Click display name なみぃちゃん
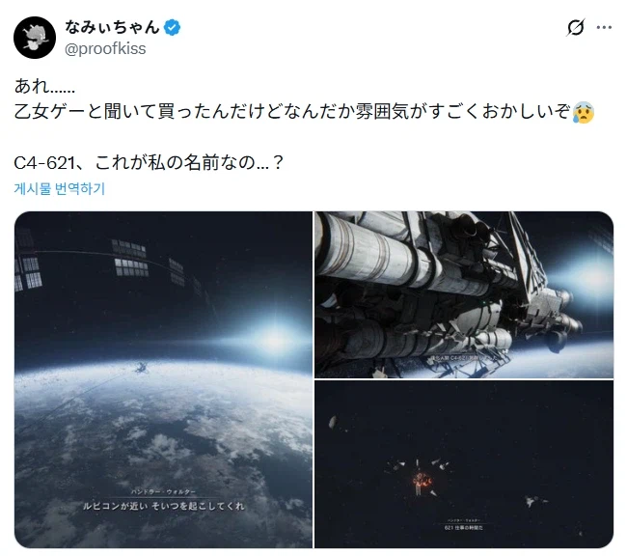627x556 pixels. [x=112, y=27]
